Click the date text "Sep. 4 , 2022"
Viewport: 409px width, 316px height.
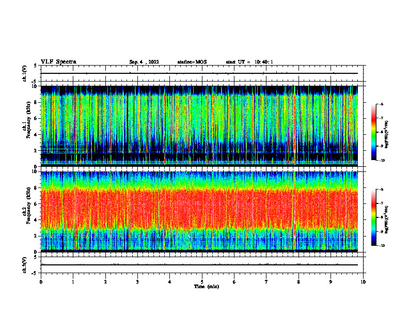[x=144, y=62]
